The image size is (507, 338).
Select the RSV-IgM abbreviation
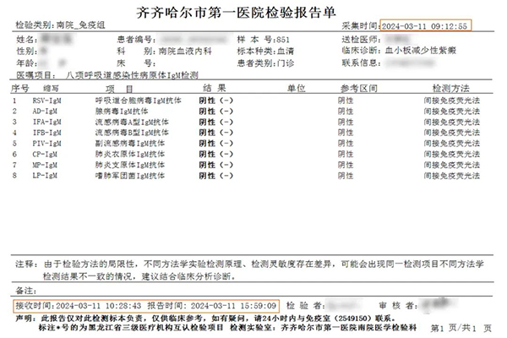coord(46,101)
